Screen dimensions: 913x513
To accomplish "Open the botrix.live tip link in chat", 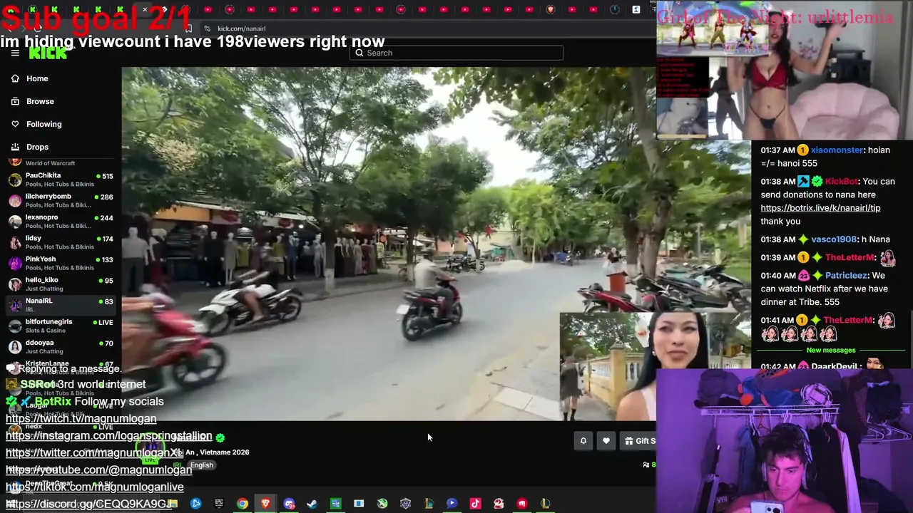I will [820, 208].
